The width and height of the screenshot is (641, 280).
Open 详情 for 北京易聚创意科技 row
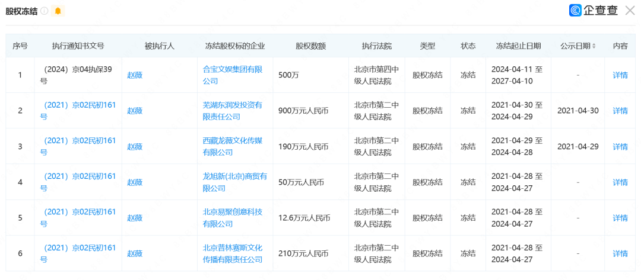pos(620,218)
